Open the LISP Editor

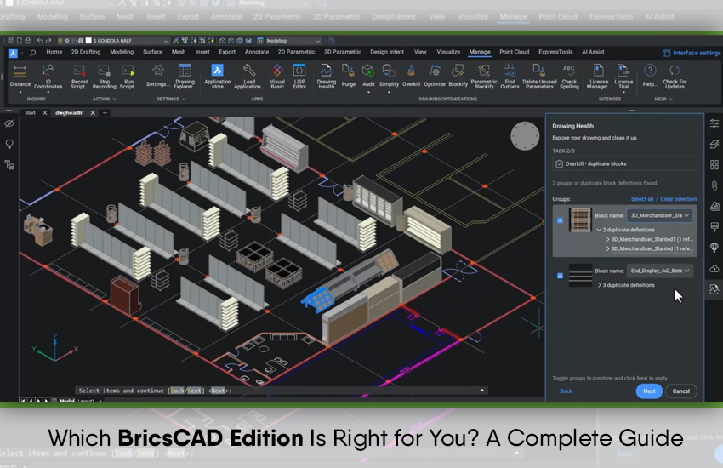[x=299, y=77]
